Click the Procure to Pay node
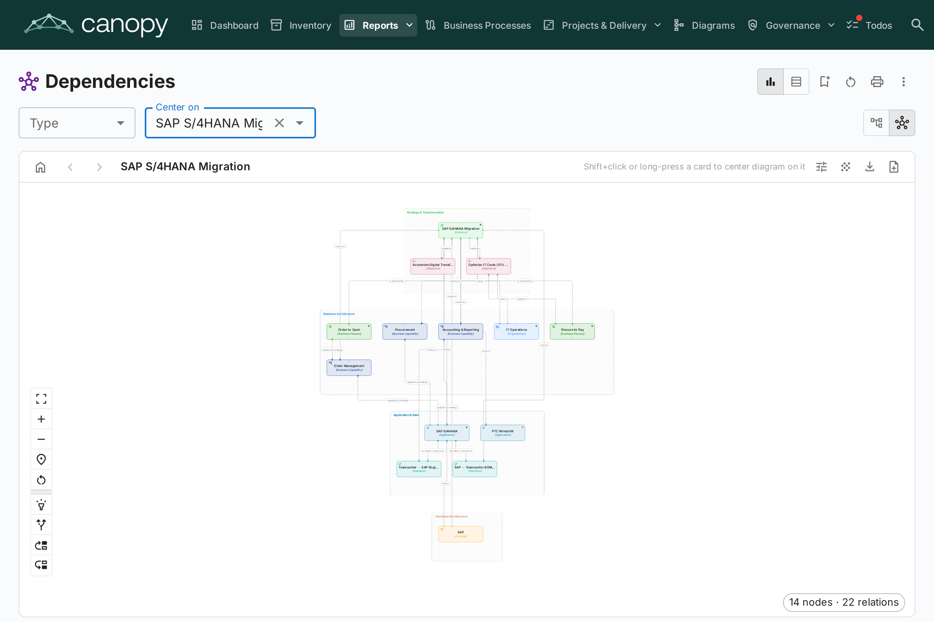Viewport: 934px width, 622px height. point(572,331)
